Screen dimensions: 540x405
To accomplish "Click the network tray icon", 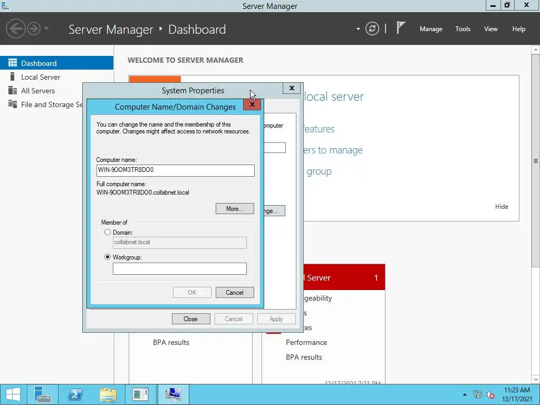I will pyautogui.click(x=477, y=394).
